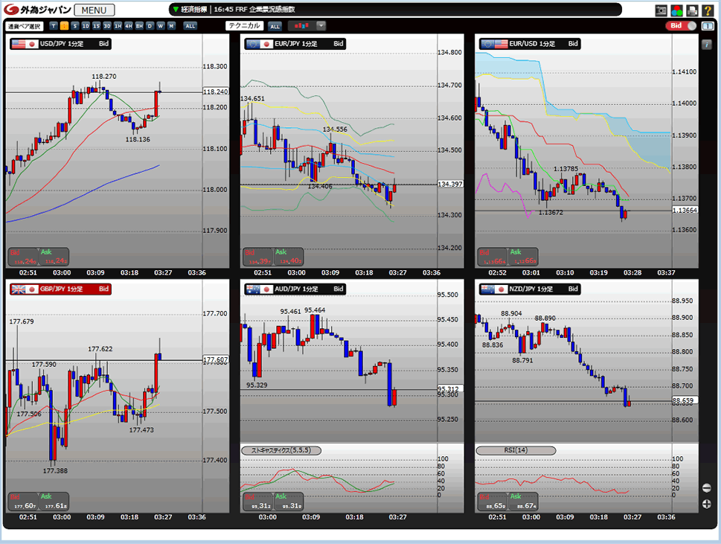Select the T tick timeframe
Viewport: 721px width, 544px height.
[54, 26]
